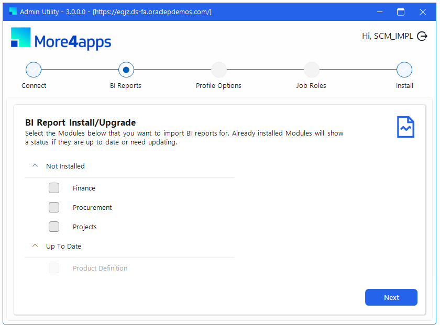The image size is (440, 325).
Task: Click the logout icon beside SCM_IMPL
Action: (x=422, y=36)
